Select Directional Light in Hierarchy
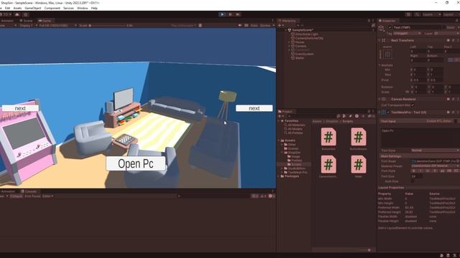This screenshot has height=258, width=460. click(x=307, y=34)
